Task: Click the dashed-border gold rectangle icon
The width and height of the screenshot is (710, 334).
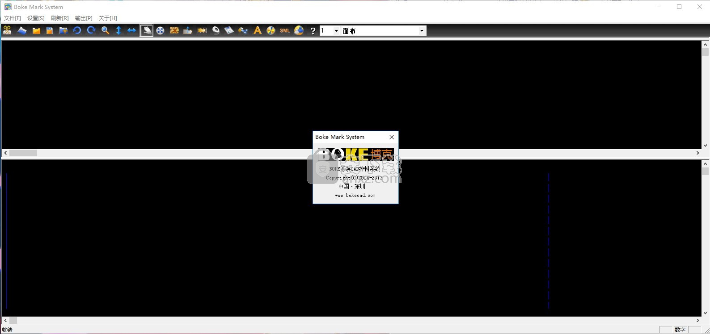Action: [202, 30]
